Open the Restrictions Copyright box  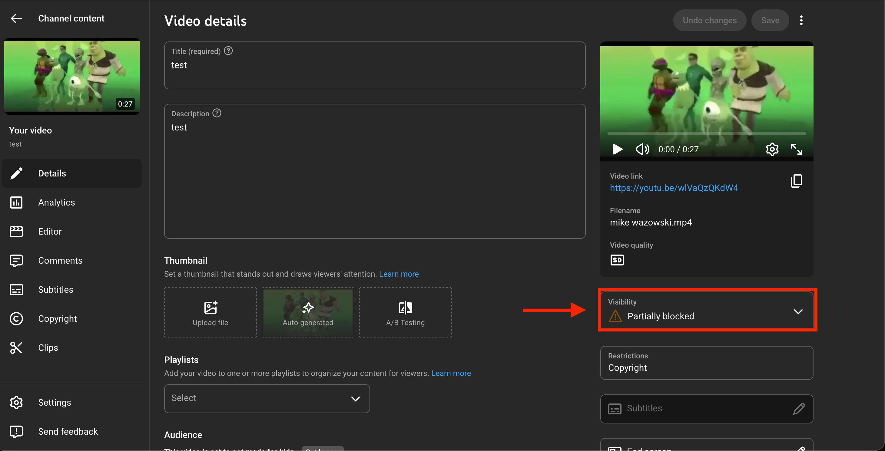(x=706, y=362)
